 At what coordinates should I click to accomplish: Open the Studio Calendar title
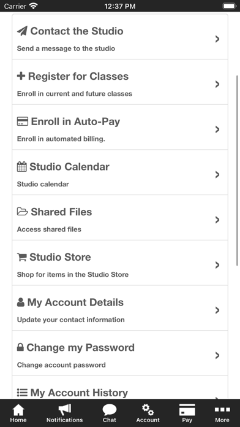point(69,167)
